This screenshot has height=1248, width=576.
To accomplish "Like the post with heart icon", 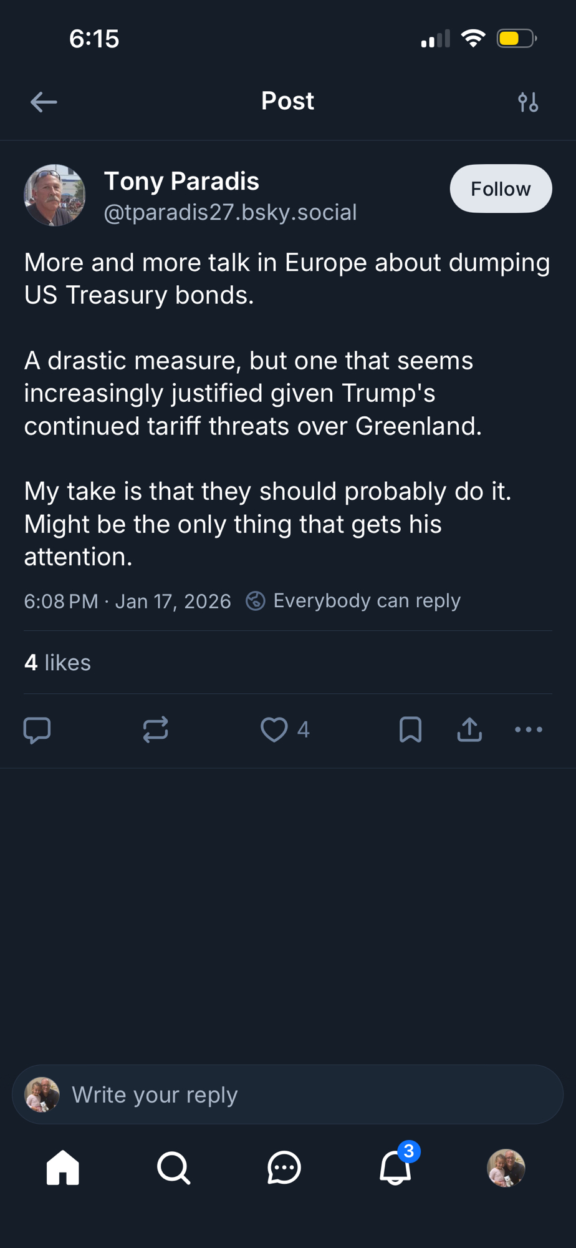I will click(274, 729).
